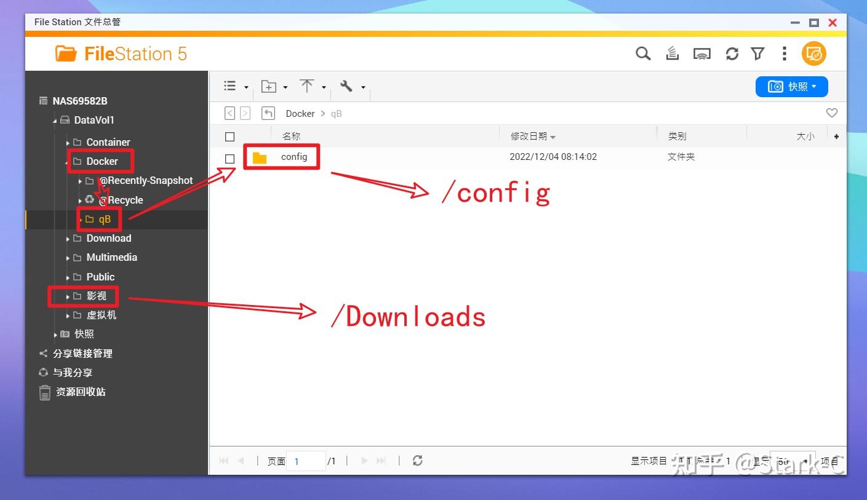
Task: Expand the Public folder arrow
Action: point(68,277)
